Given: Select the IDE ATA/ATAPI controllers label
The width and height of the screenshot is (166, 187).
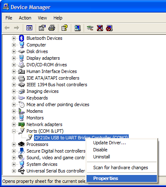Looking at the screenshot, I should click(53, 78).
